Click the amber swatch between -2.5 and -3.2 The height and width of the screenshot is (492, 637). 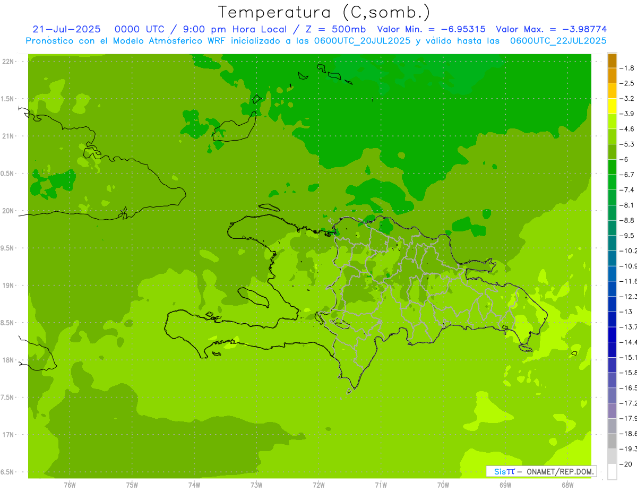(x=612, y=91)
